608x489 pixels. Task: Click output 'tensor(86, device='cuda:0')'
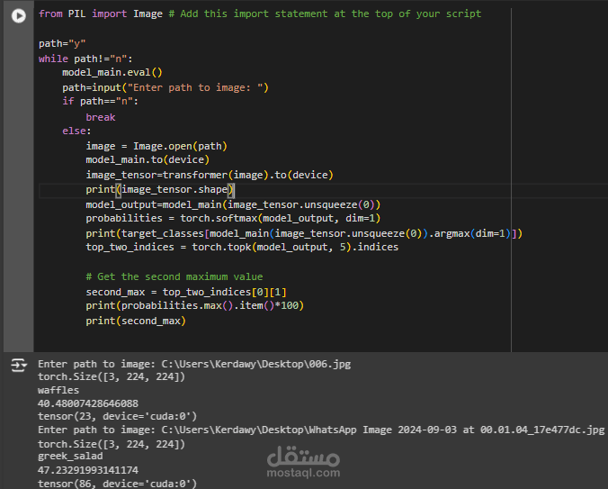point(117,484)
